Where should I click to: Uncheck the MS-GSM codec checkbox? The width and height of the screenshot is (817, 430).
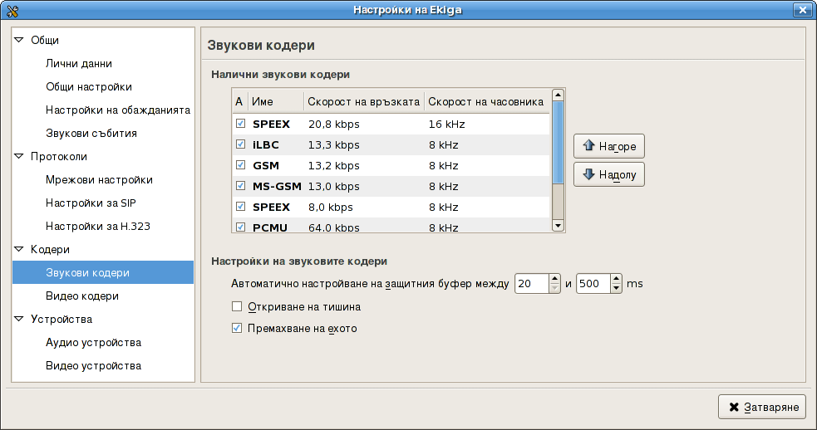pos(240,186)
